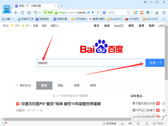
Task: Expand the address bar history dropdown
Action: click(x=98, y=12)
